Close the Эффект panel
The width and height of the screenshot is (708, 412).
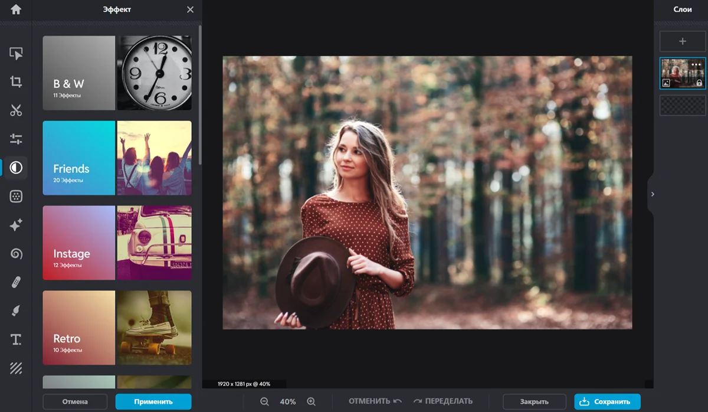tap(190, 9)
